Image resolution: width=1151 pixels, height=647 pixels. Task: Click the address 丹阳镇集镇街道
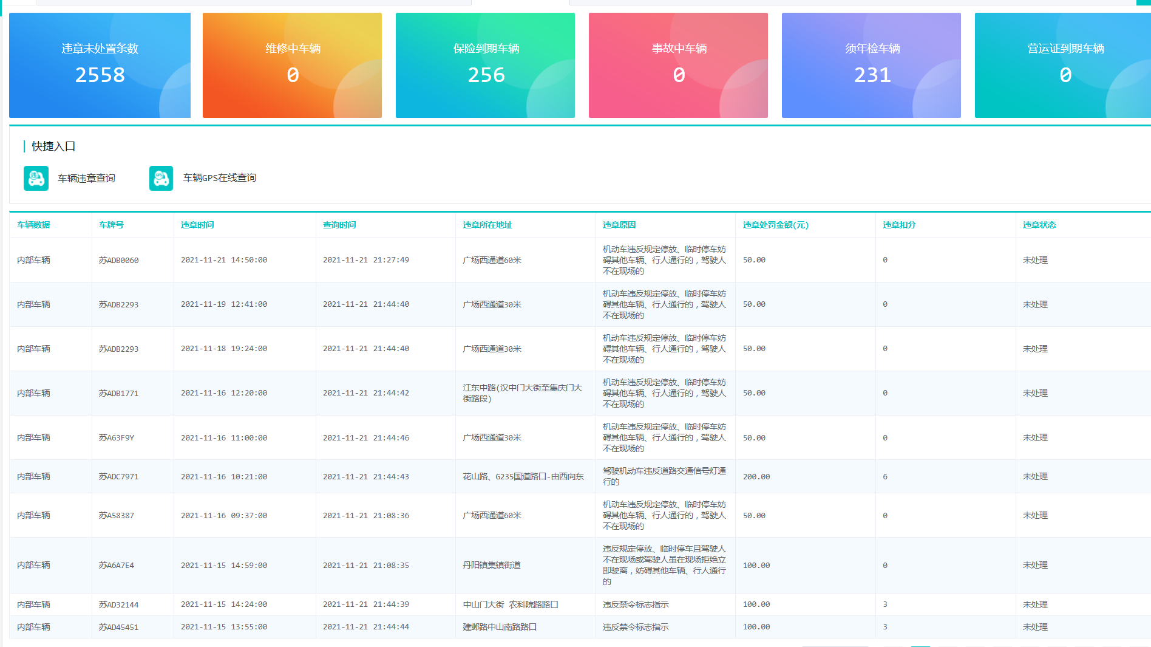point(492,565)
